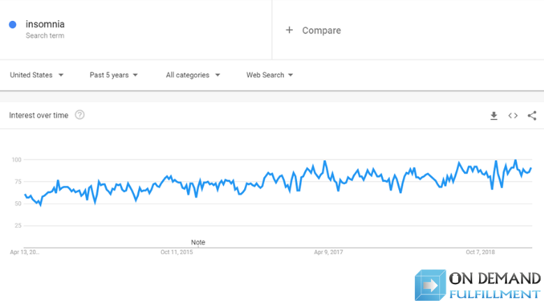Click the Note marker on the chart

point(198,242)
